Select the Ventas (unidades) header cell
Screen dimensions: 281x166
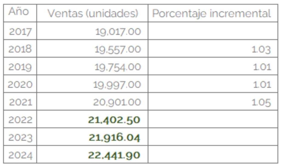point(92,13)
